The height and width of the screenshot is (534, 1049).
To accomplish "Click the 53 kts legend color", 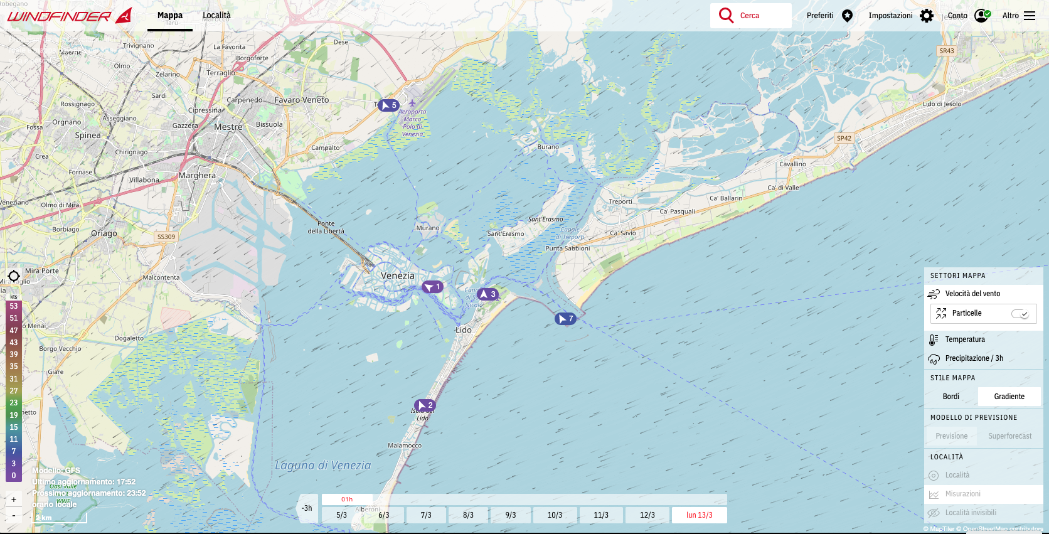I will click(x=14, y=306).
